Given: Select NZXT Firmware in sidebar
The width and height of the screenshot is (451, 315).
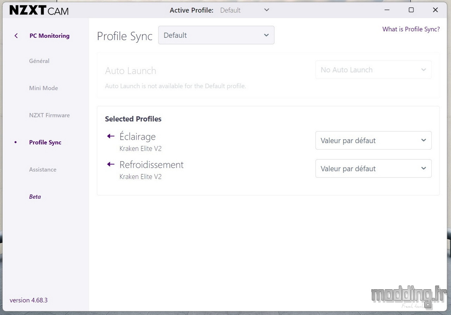Looking at the screenshot, I should click(49, 115).
